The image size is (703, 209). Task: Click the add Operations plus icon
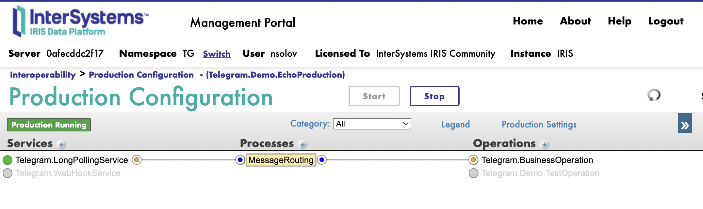point(545,144)
